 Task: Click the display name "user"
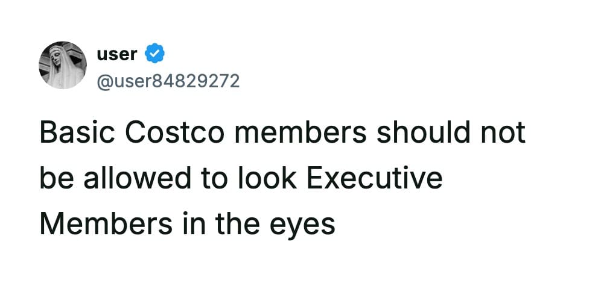point(116,54)
